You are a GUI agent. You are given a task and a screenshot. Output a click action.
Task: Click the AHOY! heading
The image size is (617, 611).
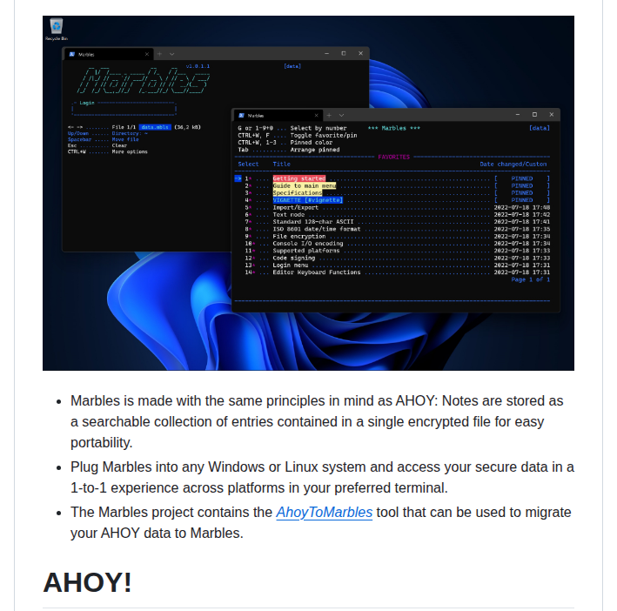pyautogui.click(x=87, y=582)
